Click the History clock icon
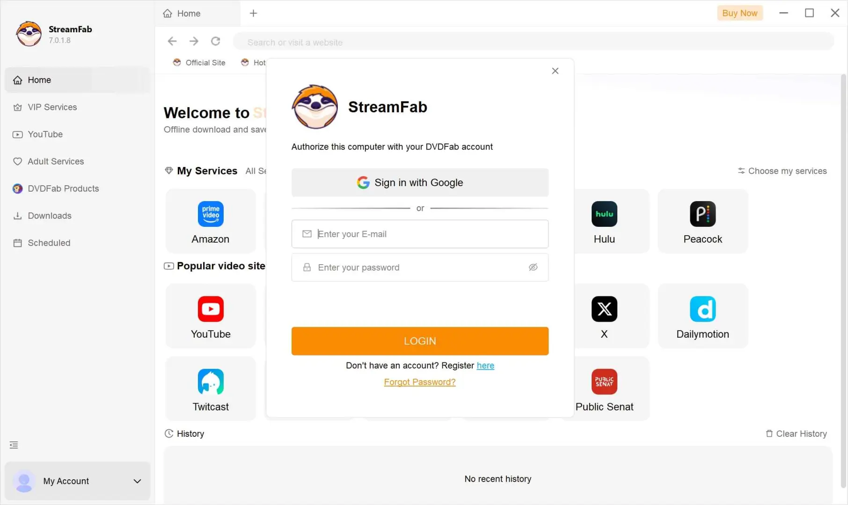The height and width of the screenshot is (505, 848). [169, 433]
